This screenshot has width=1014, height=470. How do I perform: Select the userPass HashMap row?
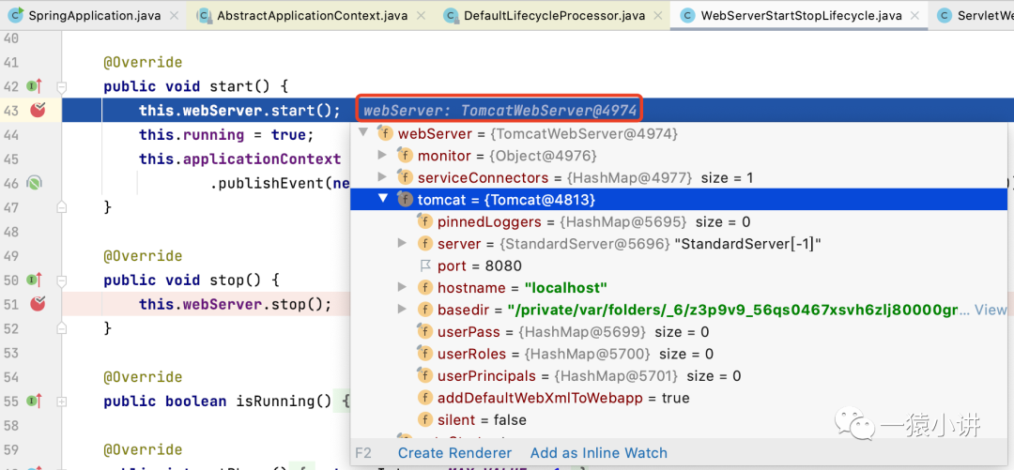679,332
